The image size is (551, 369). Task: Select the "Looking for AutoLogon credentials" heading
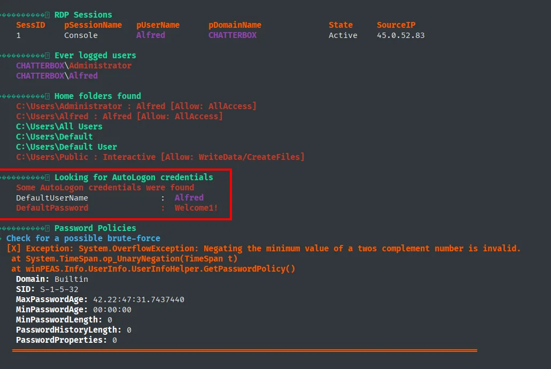pos(134,178)
